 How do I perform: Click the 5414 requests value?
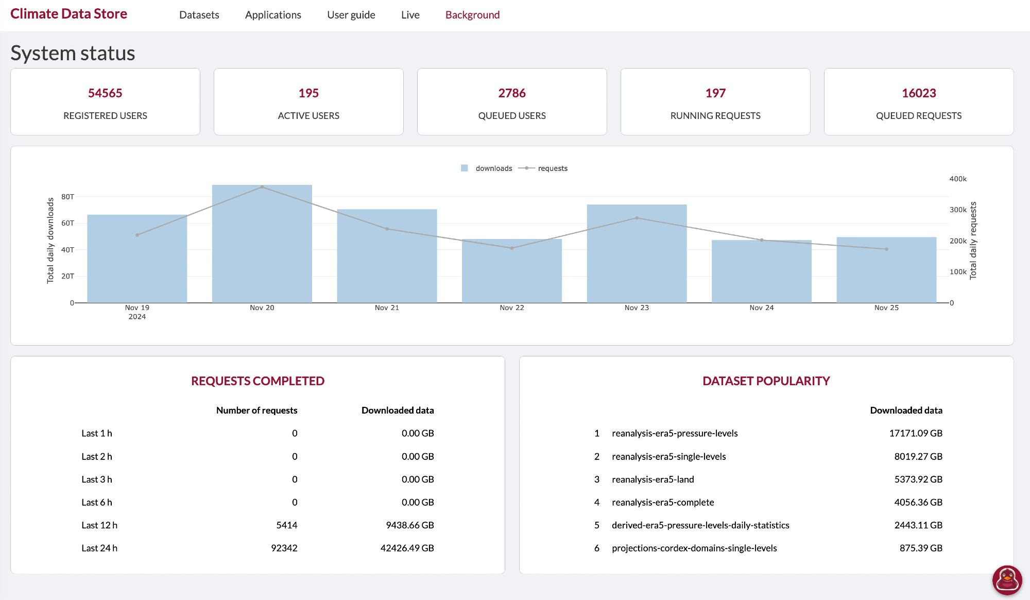(287, 525)
